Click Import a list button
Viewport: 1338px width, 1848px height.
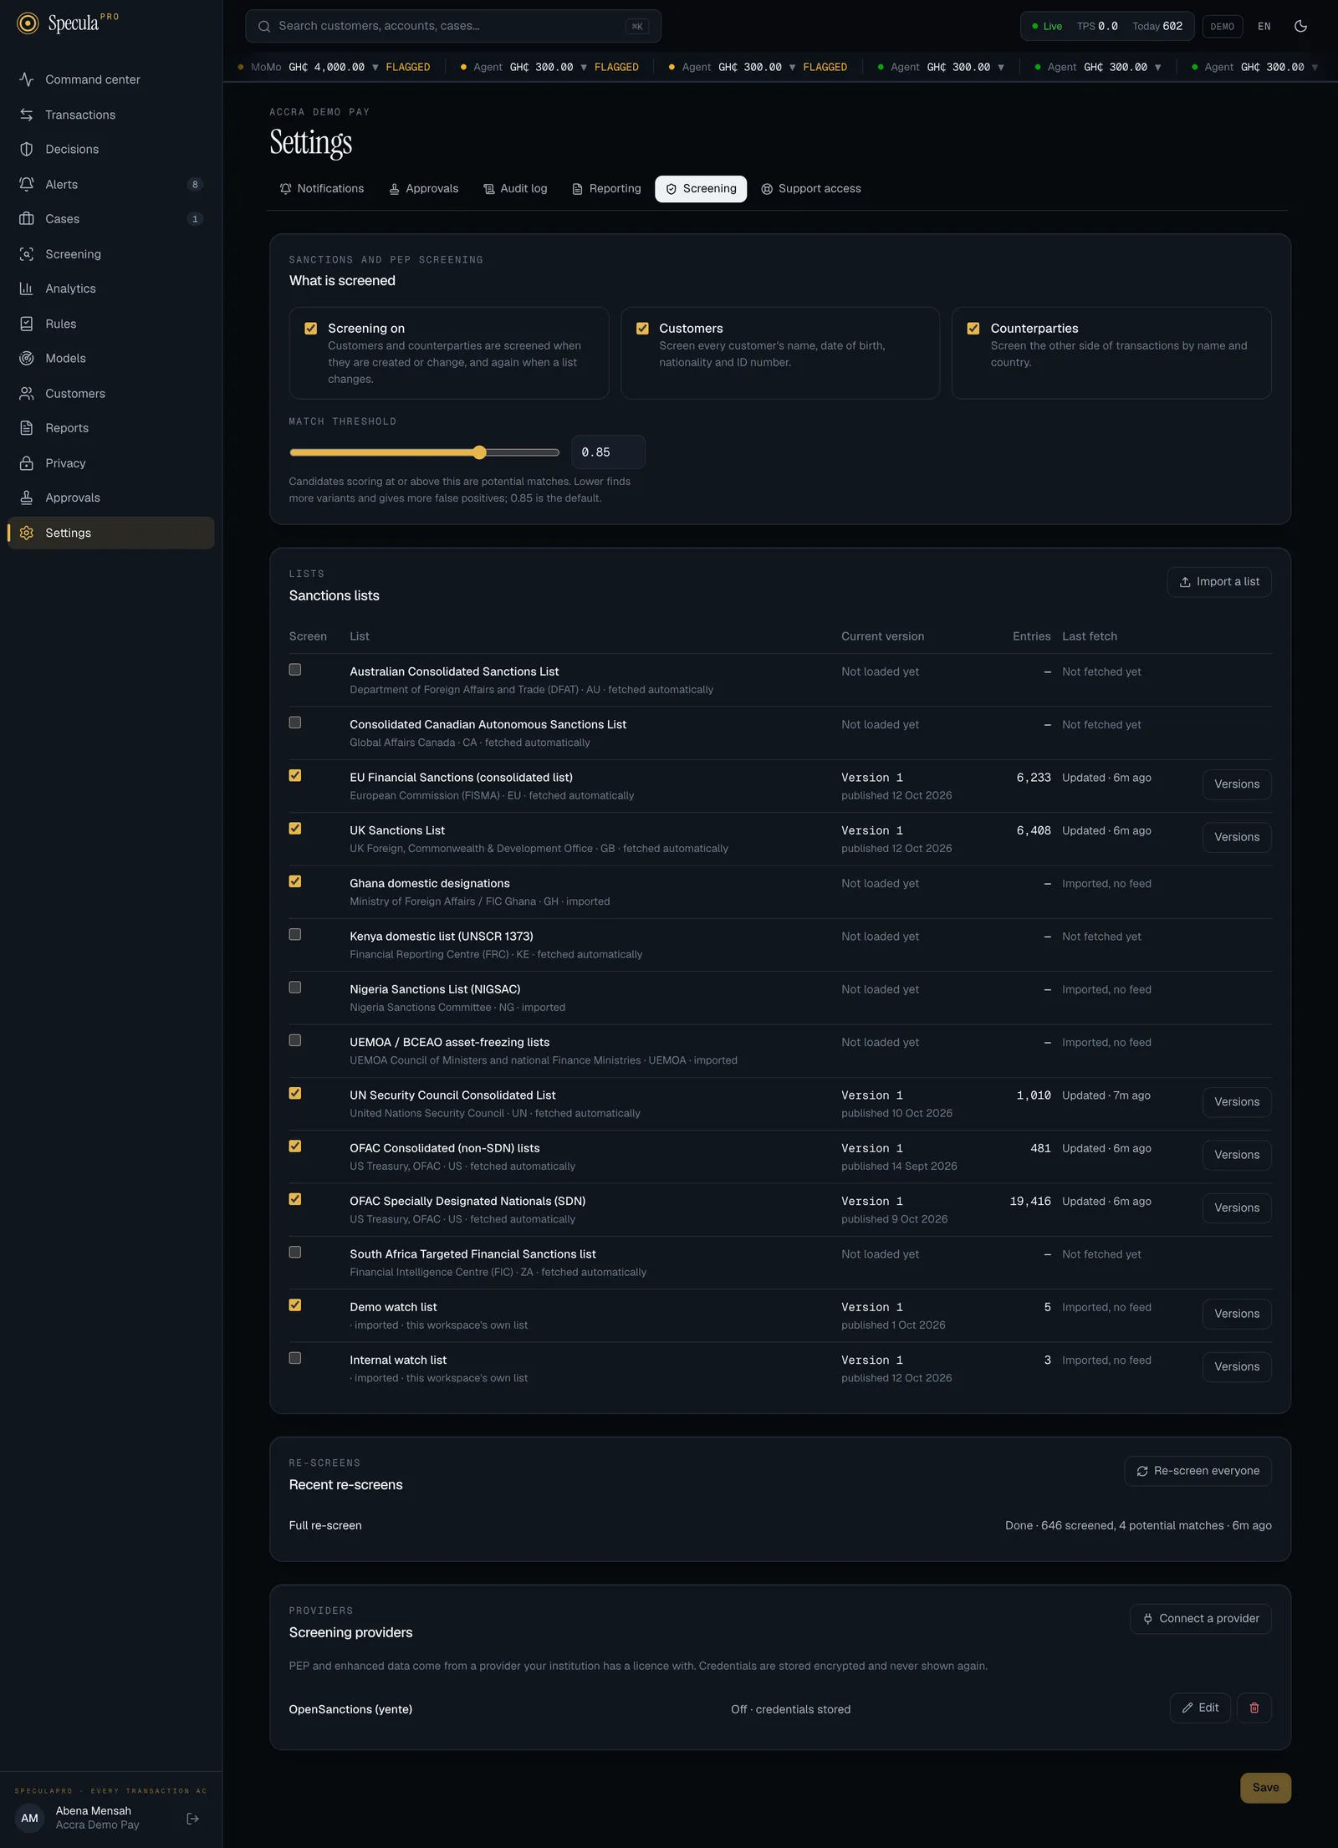tap(1219, 582)
